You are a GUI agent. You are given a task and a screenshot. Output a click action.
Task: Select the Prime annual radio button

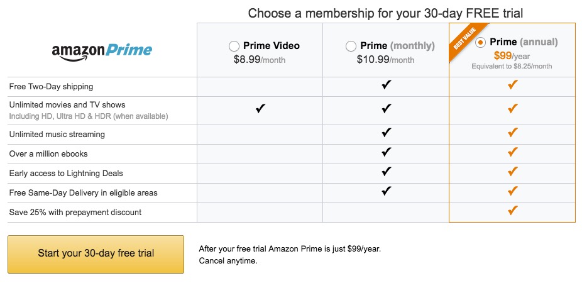[x=481, y=43]
